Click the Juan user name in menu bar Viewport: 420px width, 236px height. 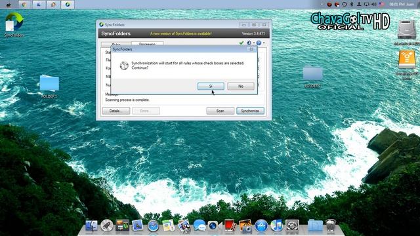pyautogui.click(x=410, y=5)
